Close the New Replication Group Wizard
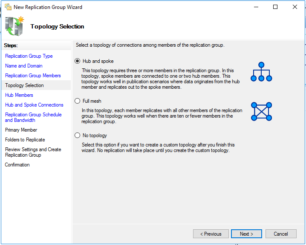 point(295,7)
